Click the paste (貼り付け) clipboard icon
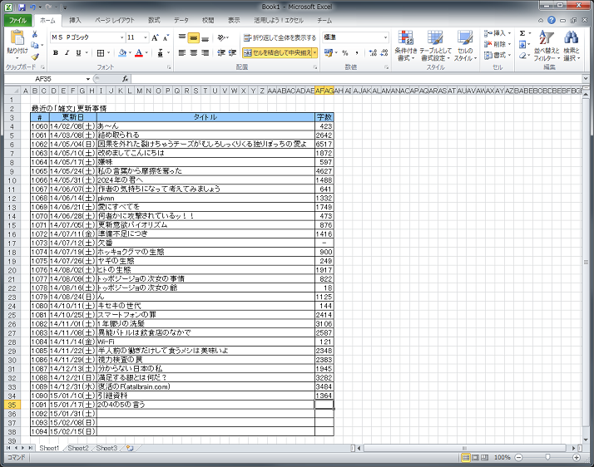Image resolution: width=594 pixels, height=467 pixels. pyautogui.click(x=17, y=42)
